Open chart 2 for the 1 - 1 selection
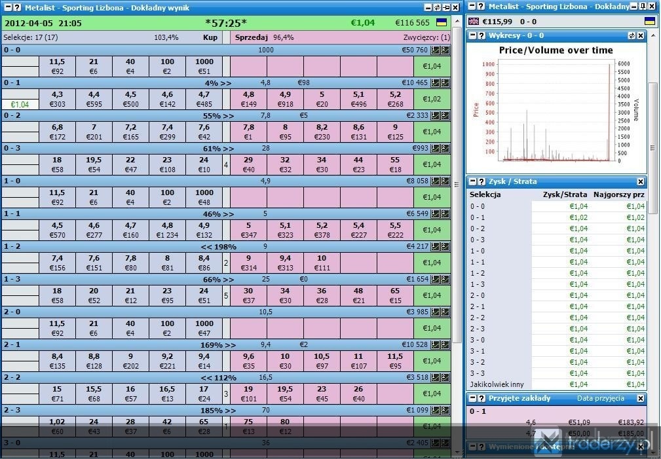Image resolution: width=661 pixels, height=459 pixels. pyautogui.click(x=445, y=214)
